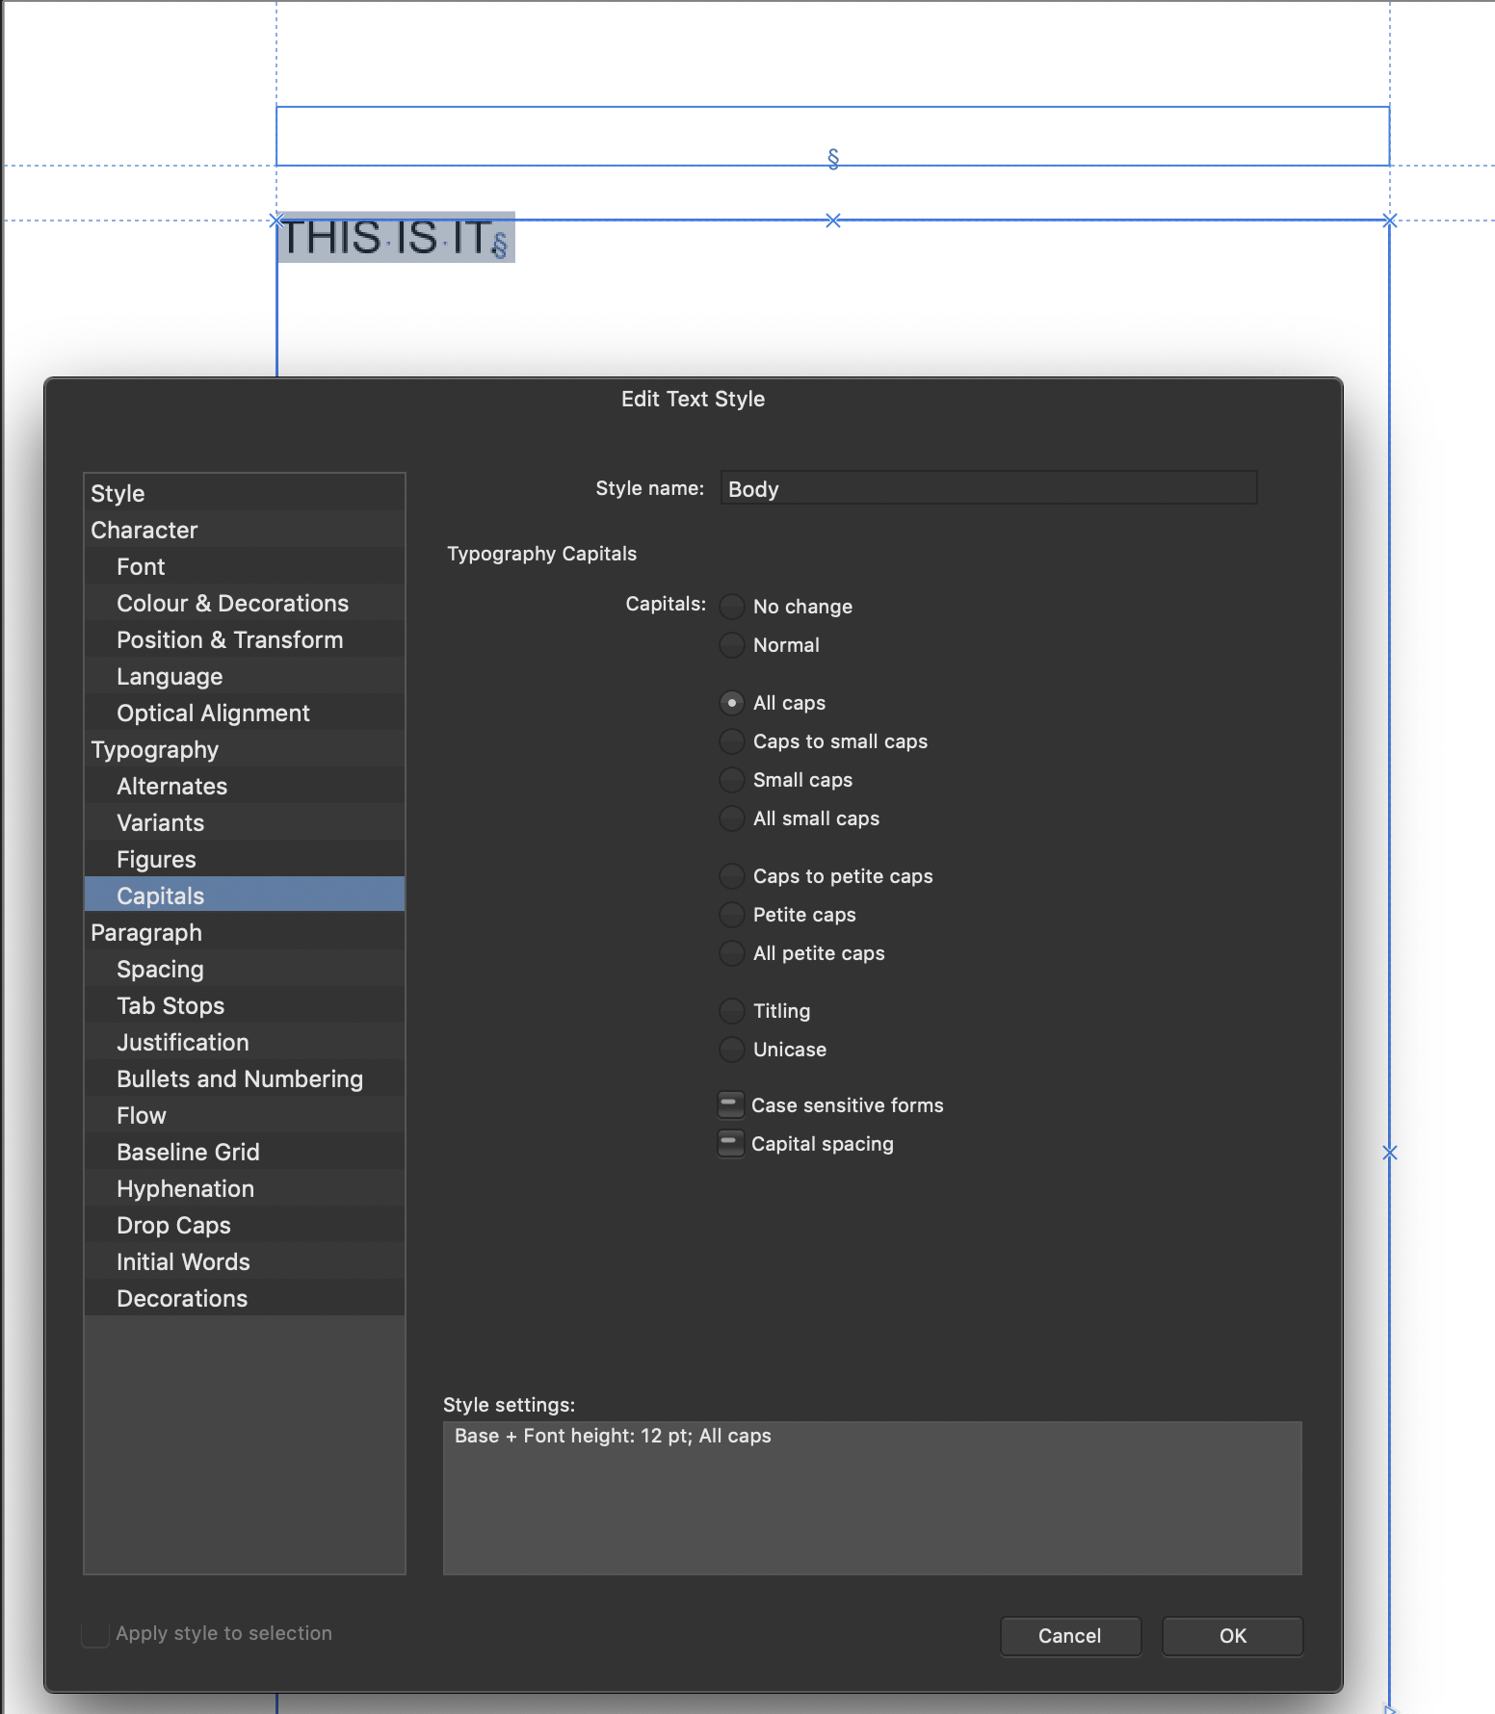Screen dimensions: 1495x1714
Task: Select the Capitals item in sidebar
Action: 245,896
